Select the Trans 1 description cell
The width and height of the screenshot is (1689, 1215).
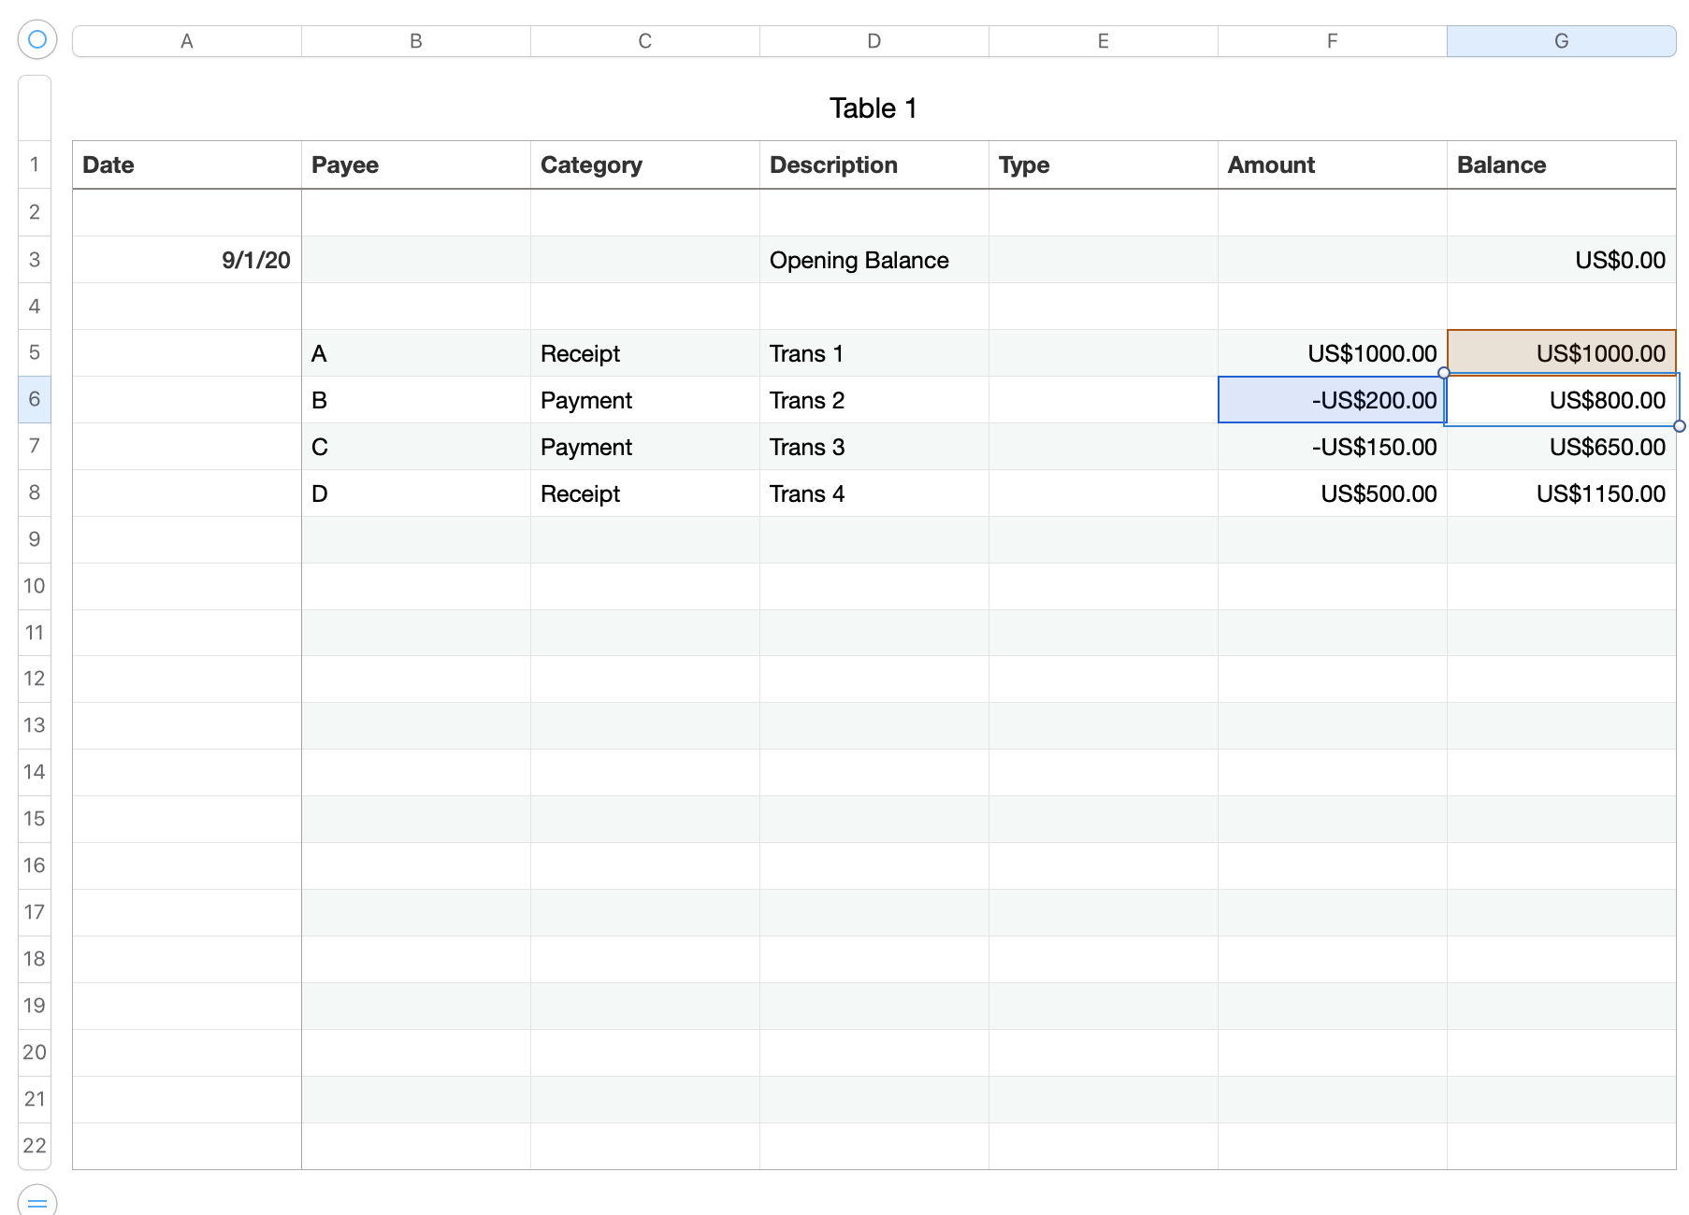tap(874, 353)
